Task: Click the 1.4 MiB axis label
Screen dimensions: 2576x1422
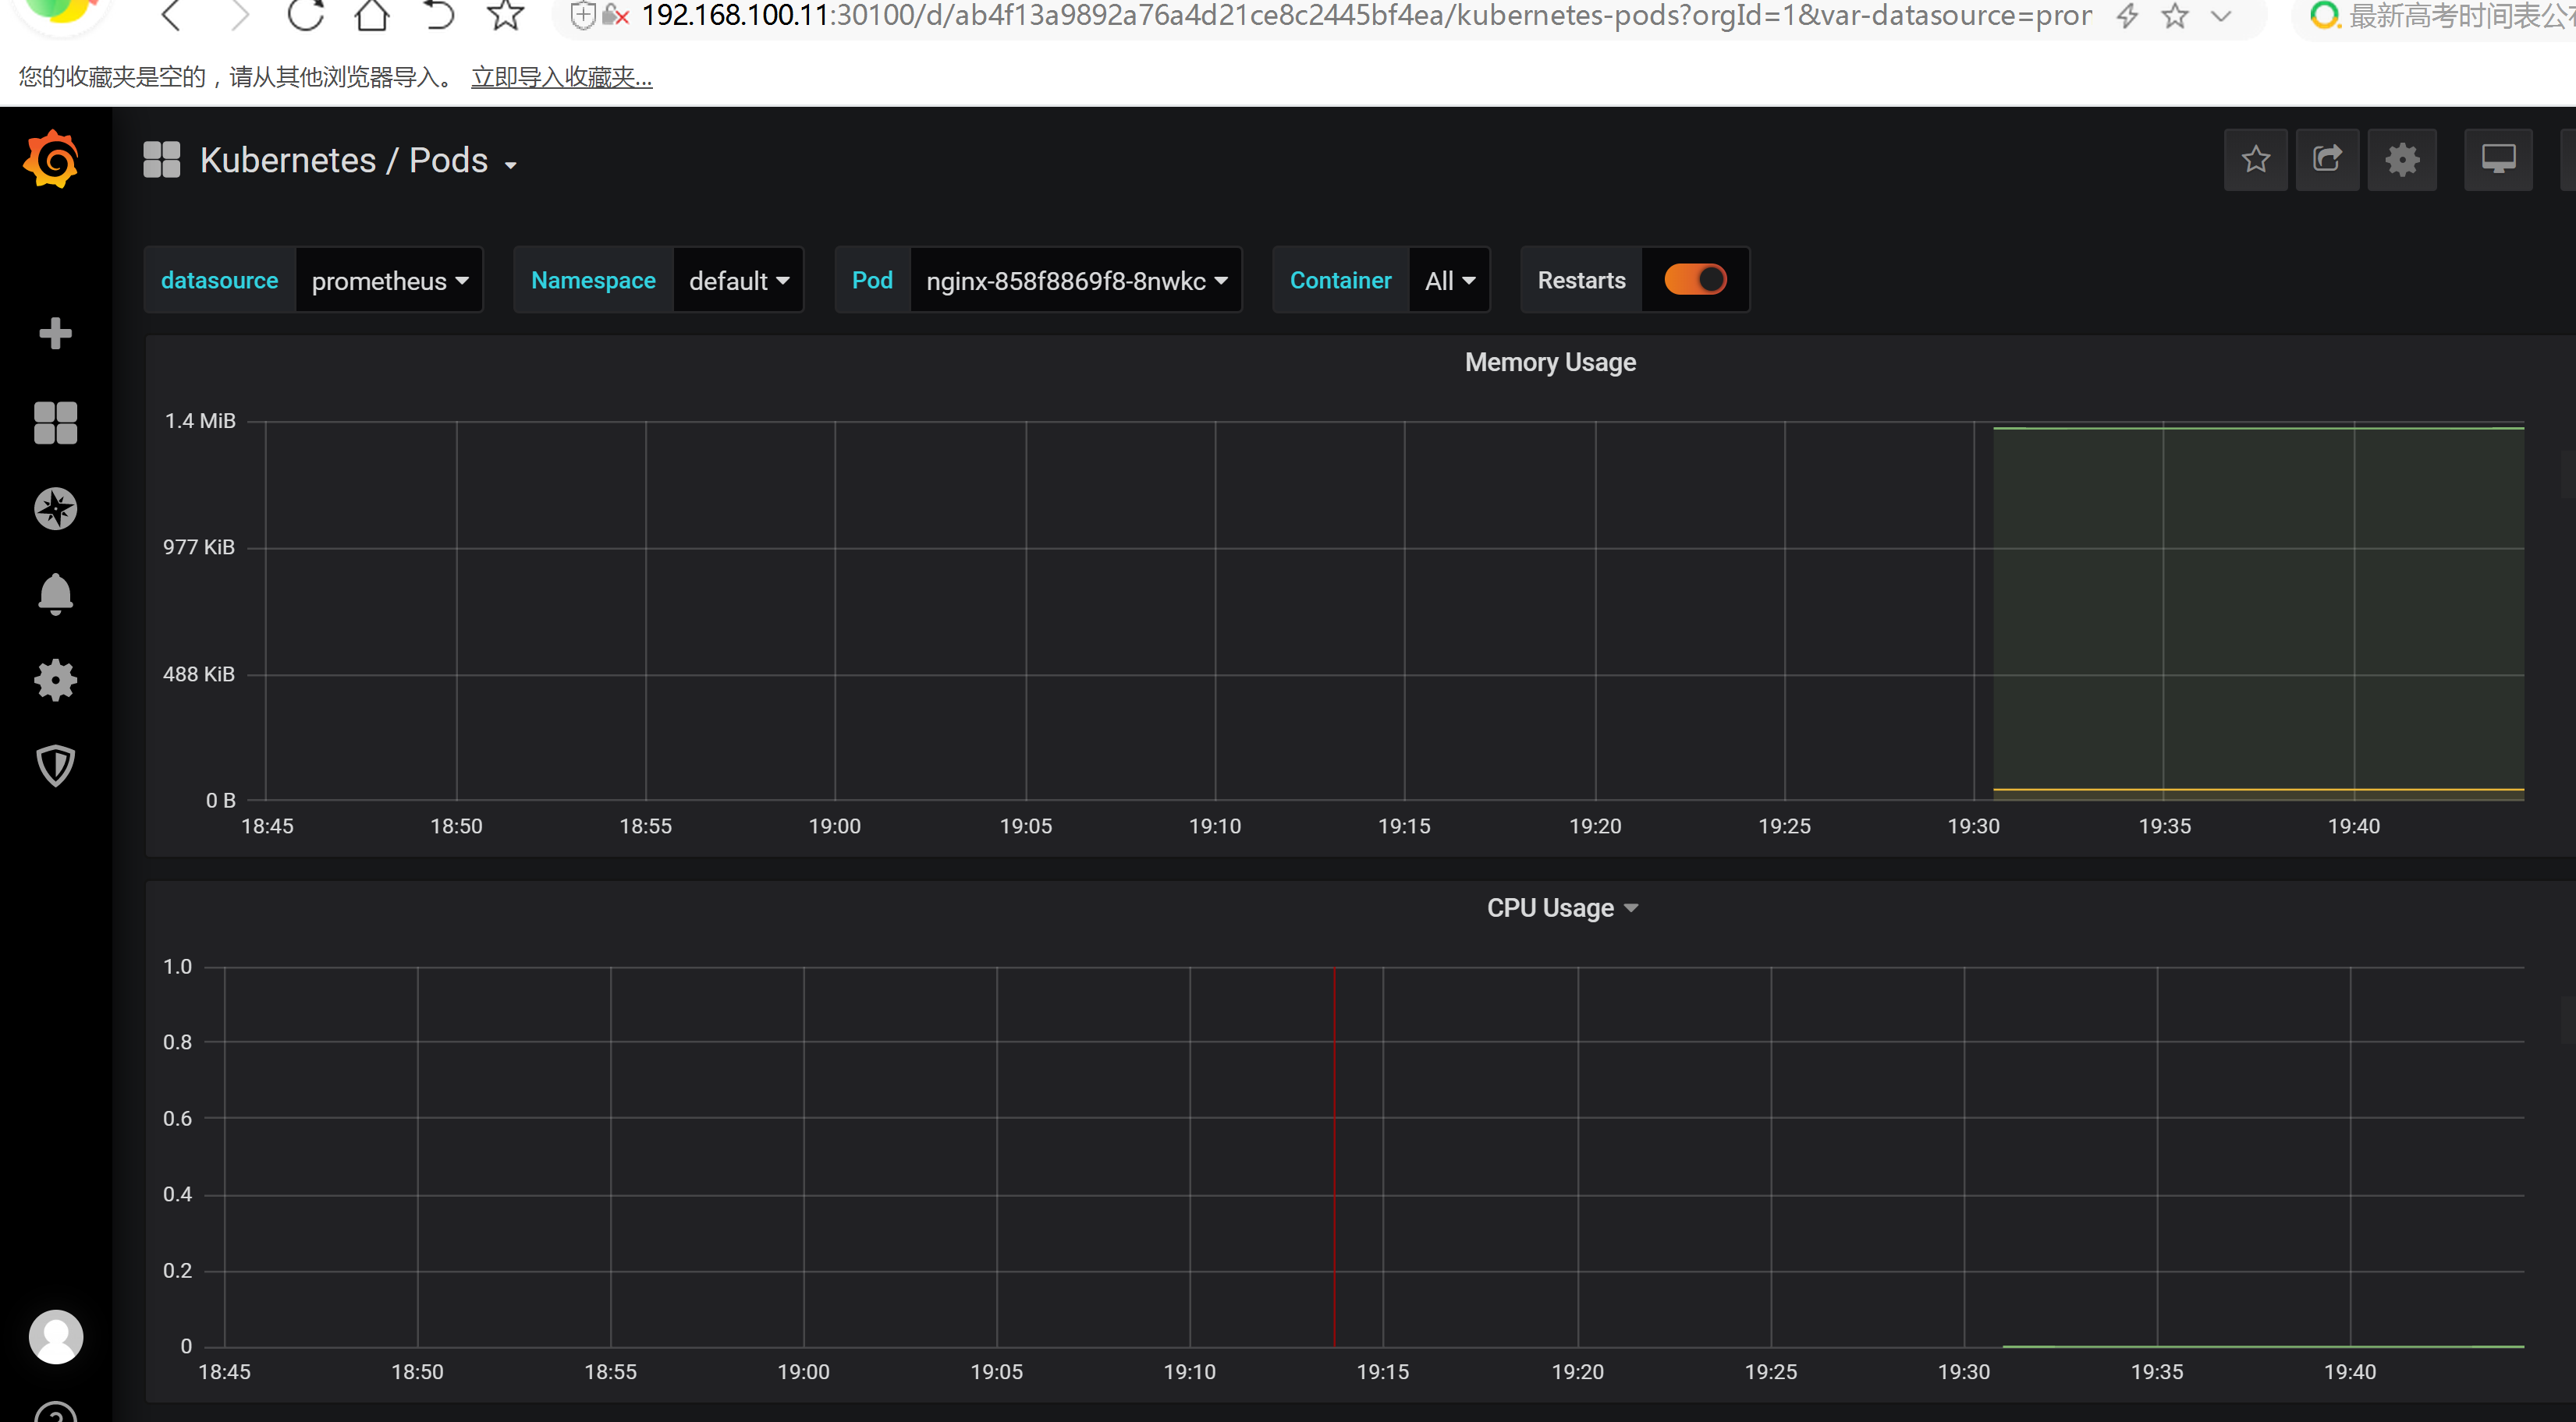Action: pyautogui.click(x=200, y=421)
